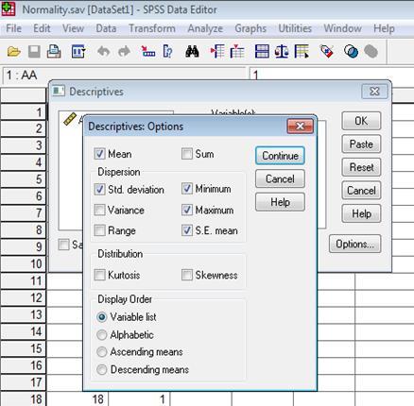This screenshot has width=414, height=406.
Task: Click the Find binoculars icon
Action: tap(192, 51)
